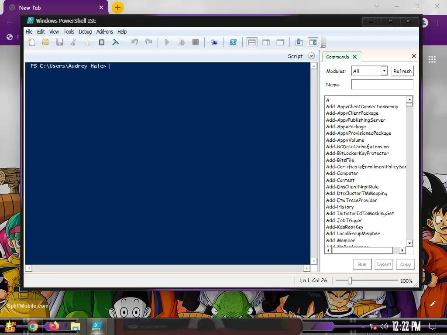Click the New script toolbar icon
This screenshot has width=447, height=335.
click(x=31, y=42)
